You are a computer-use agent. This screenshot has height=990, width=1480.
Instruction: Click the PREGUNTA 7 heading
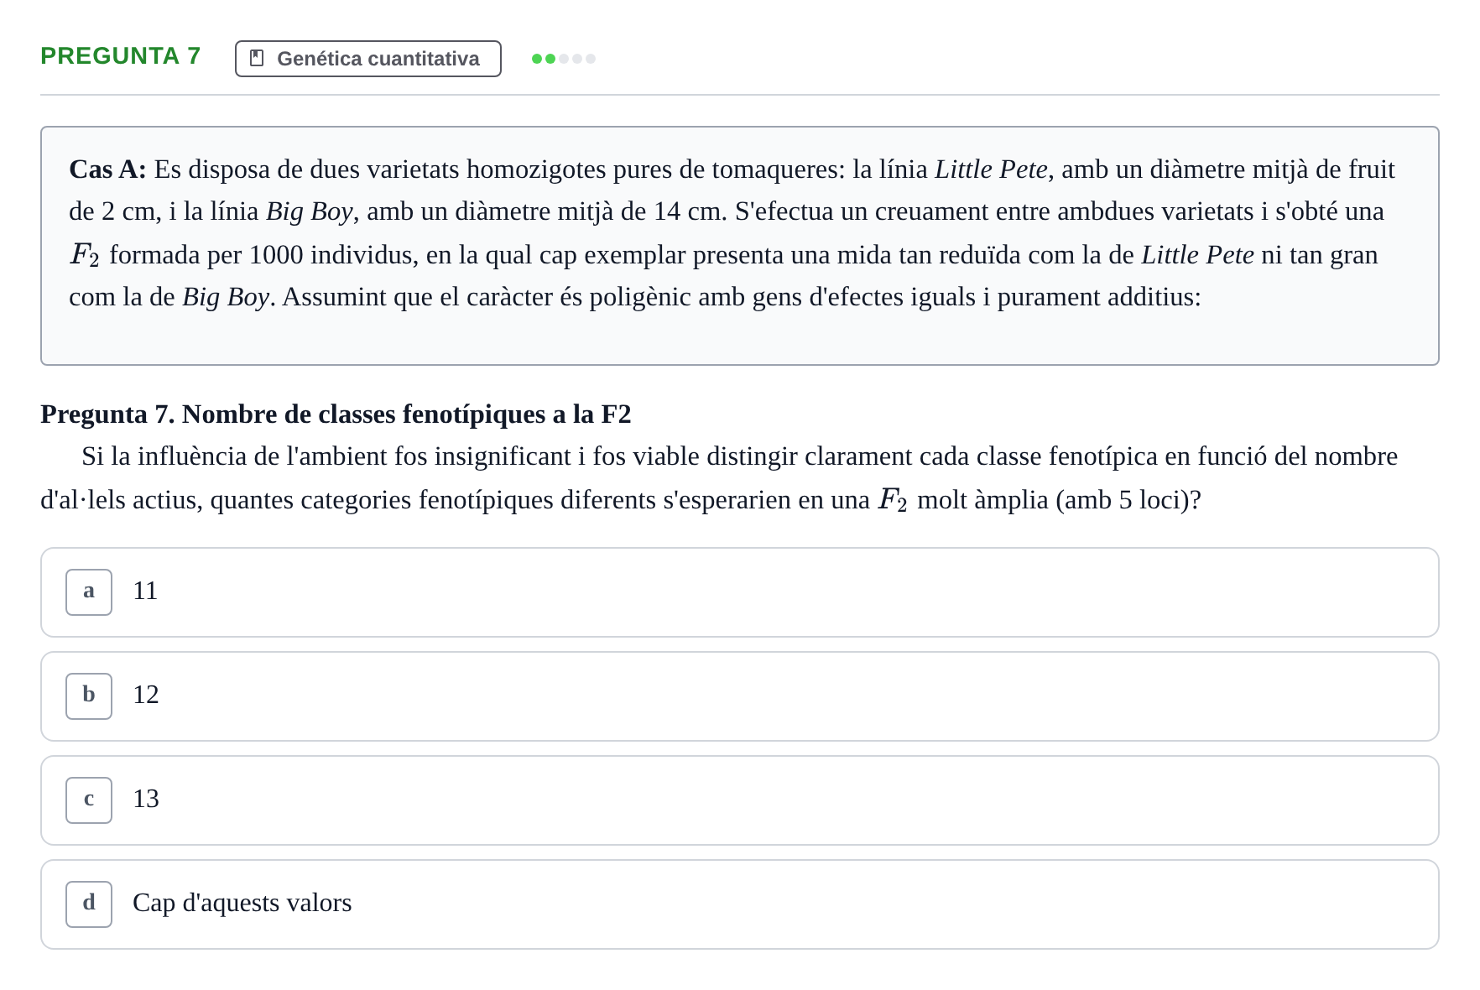click(x=121, y=56)
